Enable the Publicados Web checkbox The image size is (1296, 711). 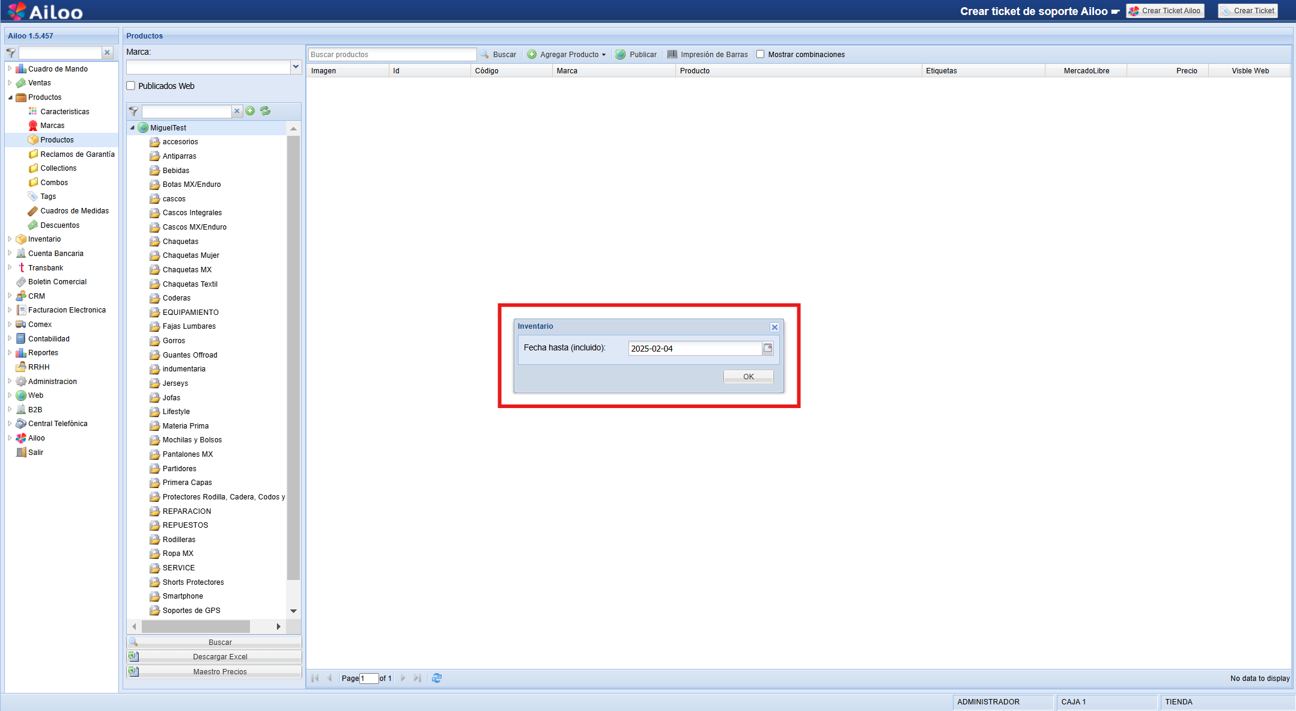click(x=131, y=86)
